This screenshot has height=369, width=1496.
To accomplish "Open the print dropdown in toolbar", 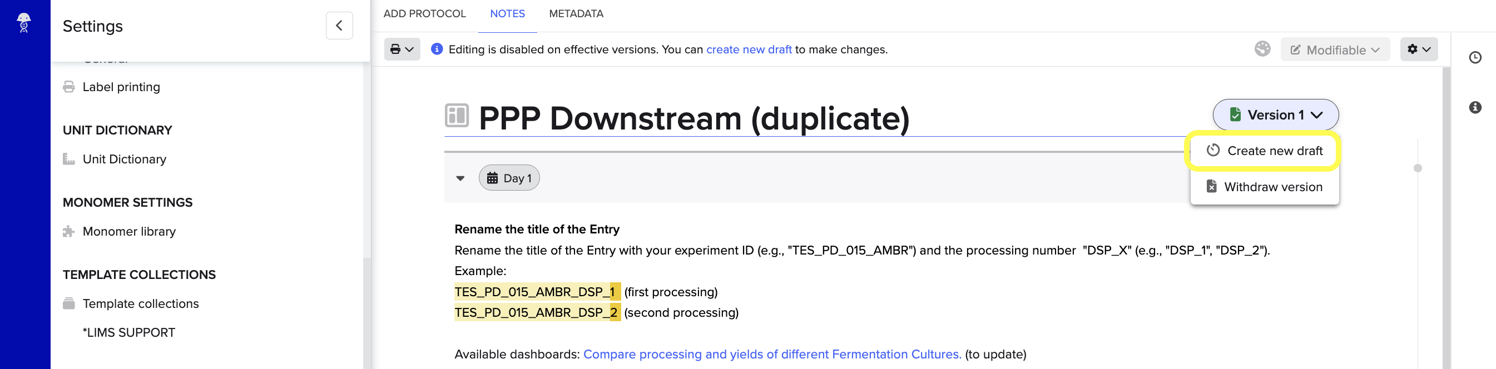I will click(x=402, y=49).
